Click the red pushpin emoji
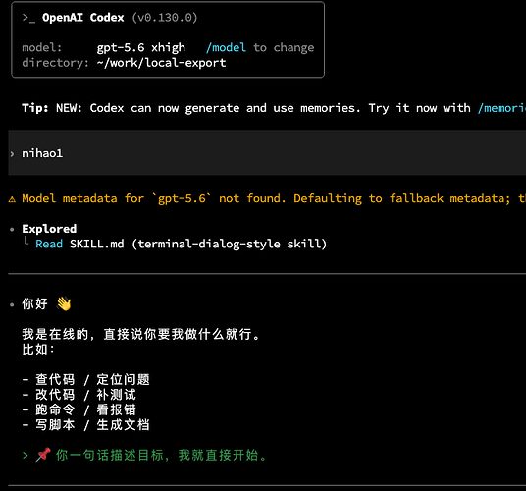 [x=43, y=455]
